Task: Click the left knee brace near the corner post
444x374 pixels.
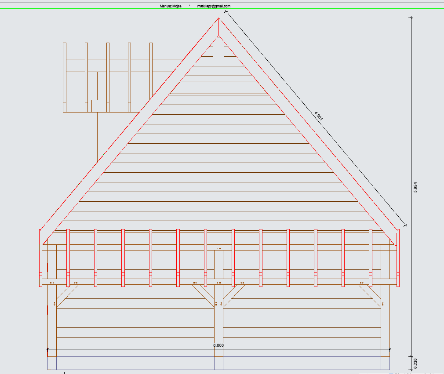Action: click(67, 295)
